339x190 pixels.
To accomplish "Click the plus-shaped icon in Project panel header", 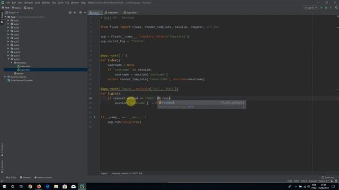I will [x=75, y=13].
